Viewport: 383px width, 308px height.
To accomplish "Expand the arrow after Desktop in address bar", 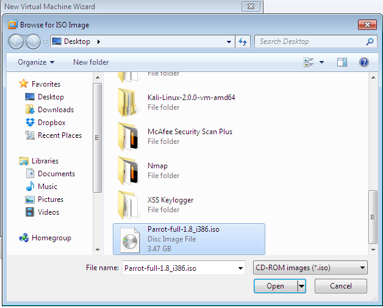I will (x=98, y=41).
